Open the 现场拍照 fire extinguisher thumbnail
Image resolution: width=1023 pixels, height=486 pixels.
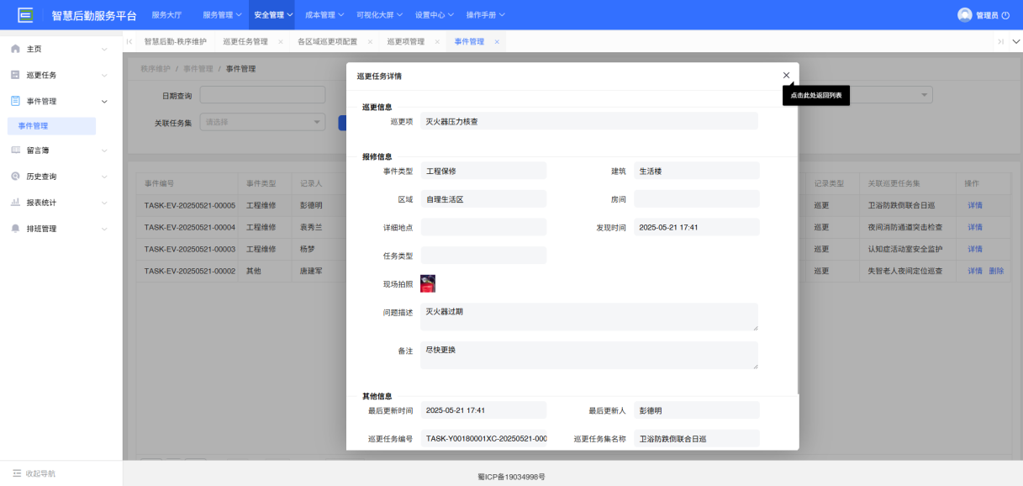click(428, 283)
